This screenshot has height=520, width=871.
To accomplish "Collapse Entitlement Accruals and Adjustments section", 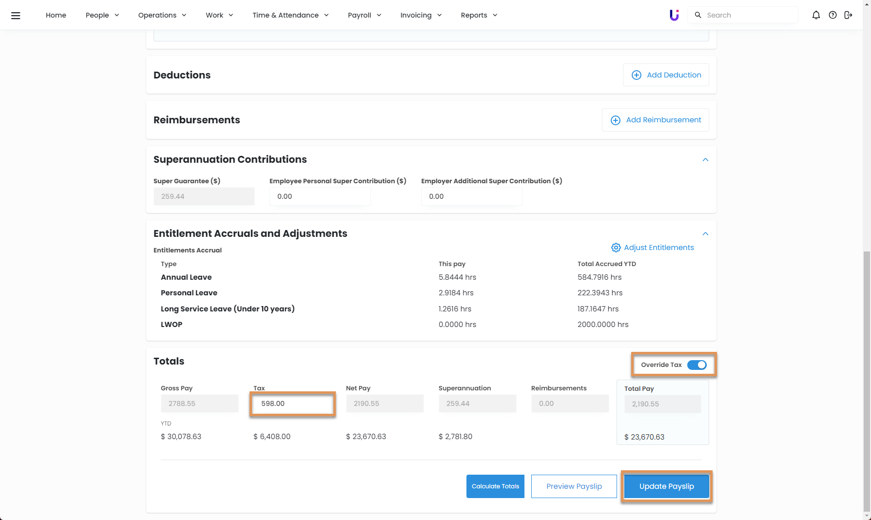I will point(705,234).
